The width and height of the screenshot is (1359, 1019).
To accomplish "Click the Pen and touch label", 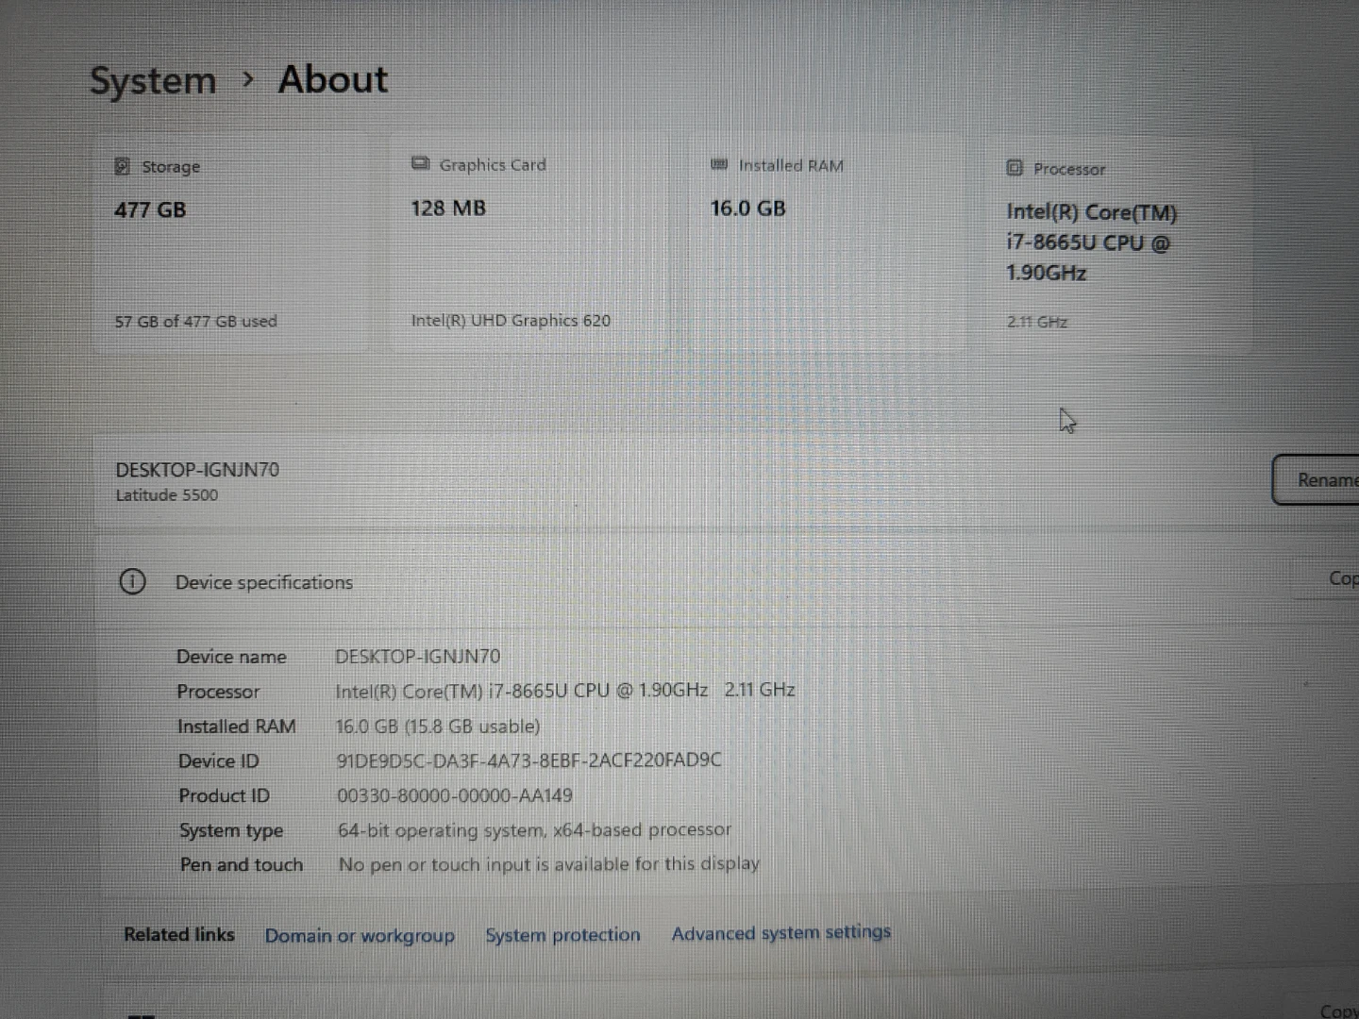I will tap(242, 865).
